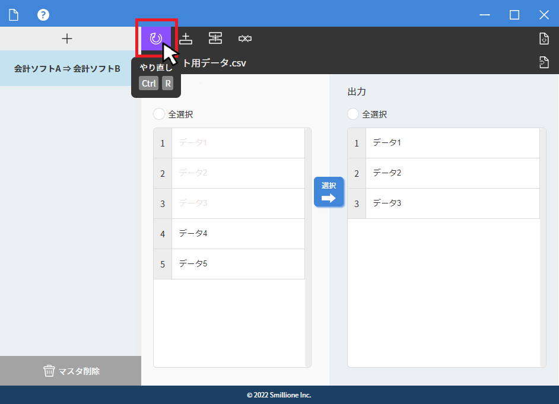Click the new file icon in title bar
559x404 pixels.
(14, 15)
